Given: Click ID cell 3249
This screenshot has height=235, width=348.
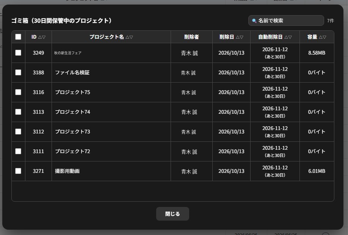Looking at the screenshot, I should point(38,53).
